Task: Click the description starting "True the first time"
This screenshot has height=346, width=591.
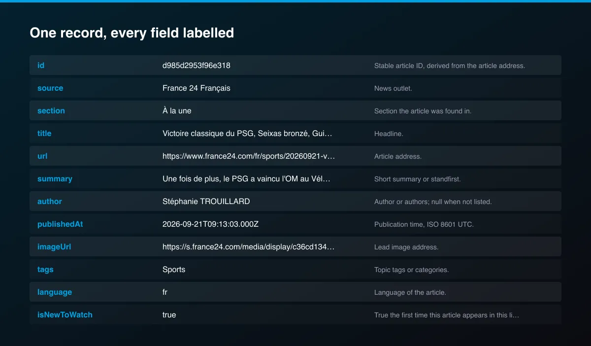Action: tap(447, 315)
